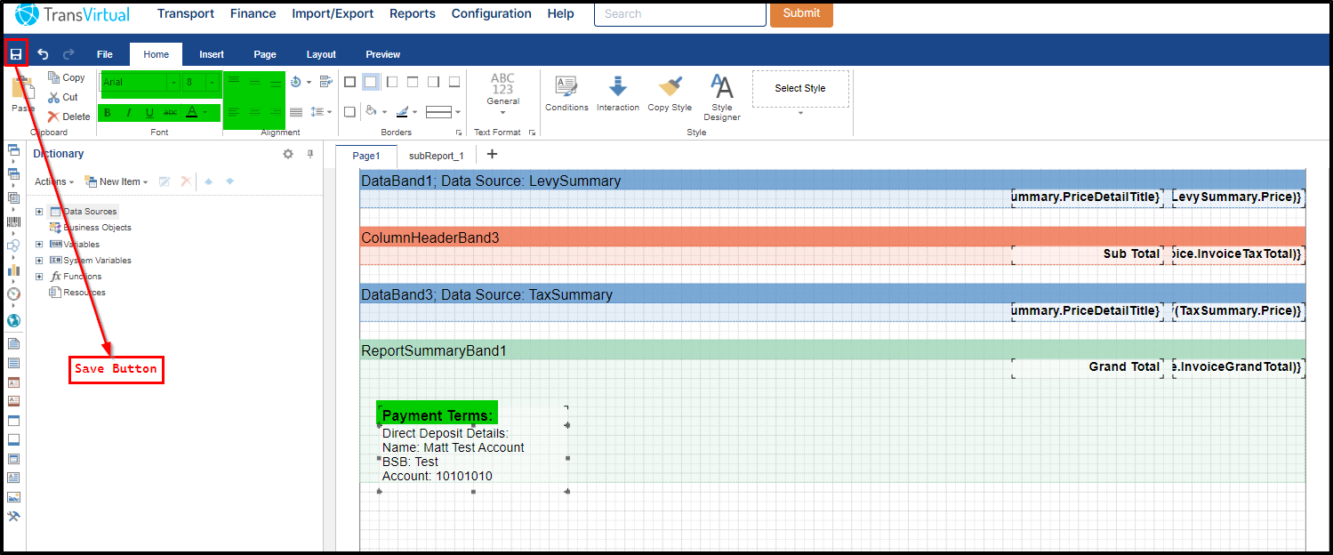Screen dimensions: 1333x555
Task: Toggle the left border
Action: [391, 82]
